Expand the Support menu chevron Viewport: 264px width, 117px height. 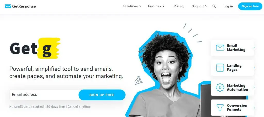click(206, 6)
